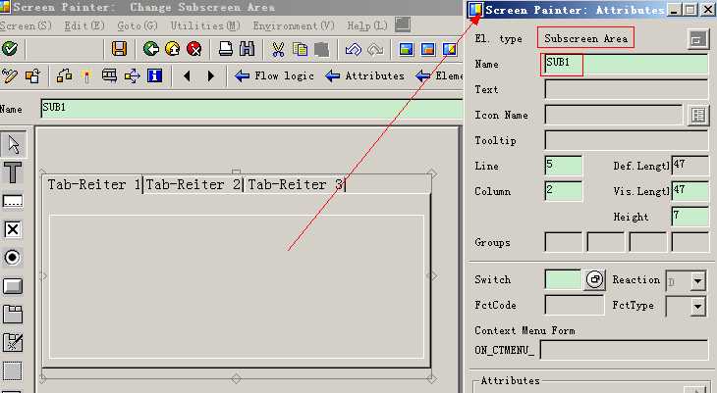Viewport: 717px width, 393px height.
Task: Click the Save disk icon in toolbar
Action: click(x=119, y=48)
